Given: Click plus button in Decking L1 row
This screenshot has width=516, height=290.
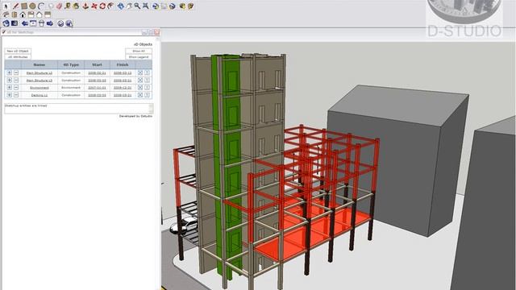Looking at the screenshot, I should pyautogui.click(x=9, y=95).
